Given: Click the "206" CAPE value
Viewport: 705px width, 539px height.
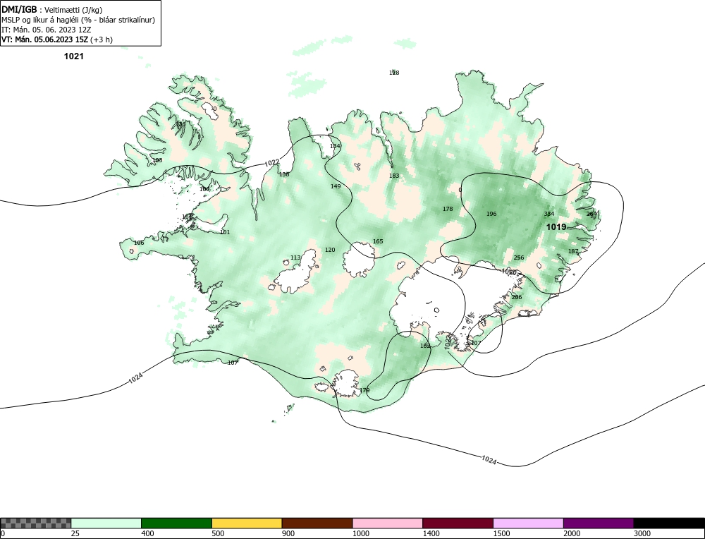Looking at the screenshot, I should [517, 297].
